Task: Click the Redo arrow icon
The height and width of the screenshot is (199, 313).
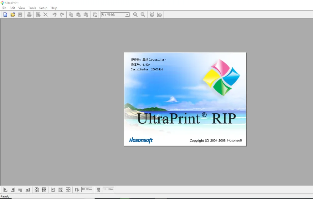Action: [x=62, y=15]
